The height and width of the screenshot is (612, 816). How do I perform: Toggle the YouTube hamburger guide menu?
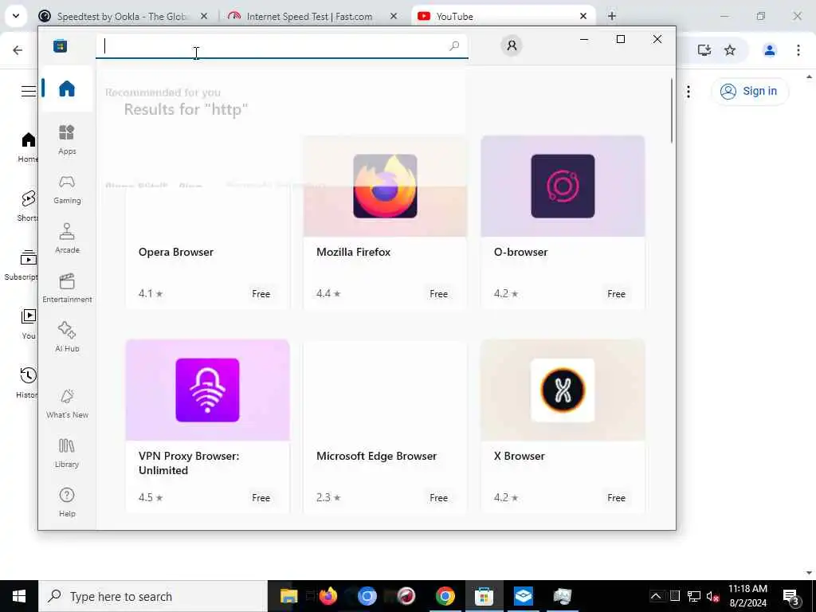[29, 91]
